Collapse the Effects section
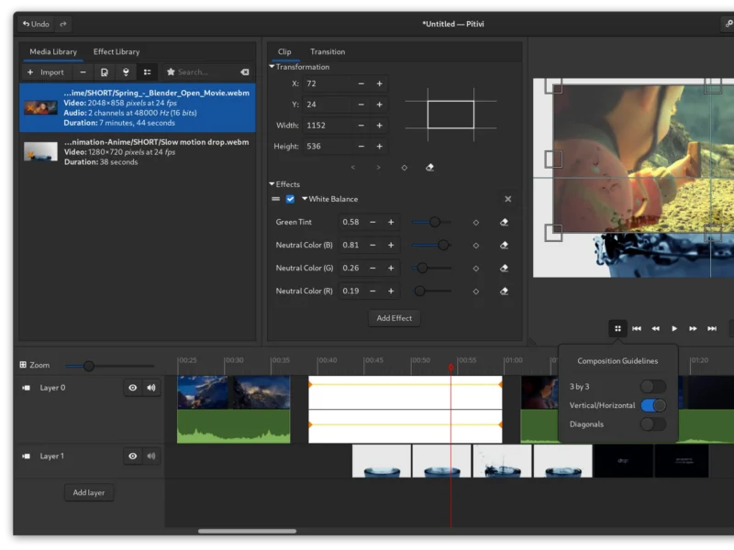The height and width of the screenshot is (550, 734). click(272, 184)
